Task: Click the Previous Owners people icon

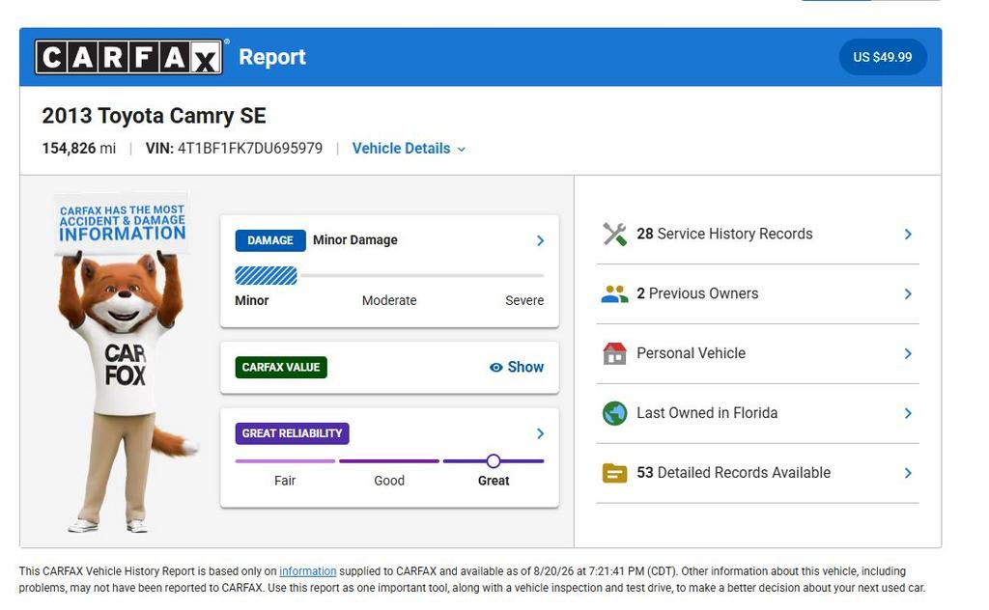Action: 614,294
